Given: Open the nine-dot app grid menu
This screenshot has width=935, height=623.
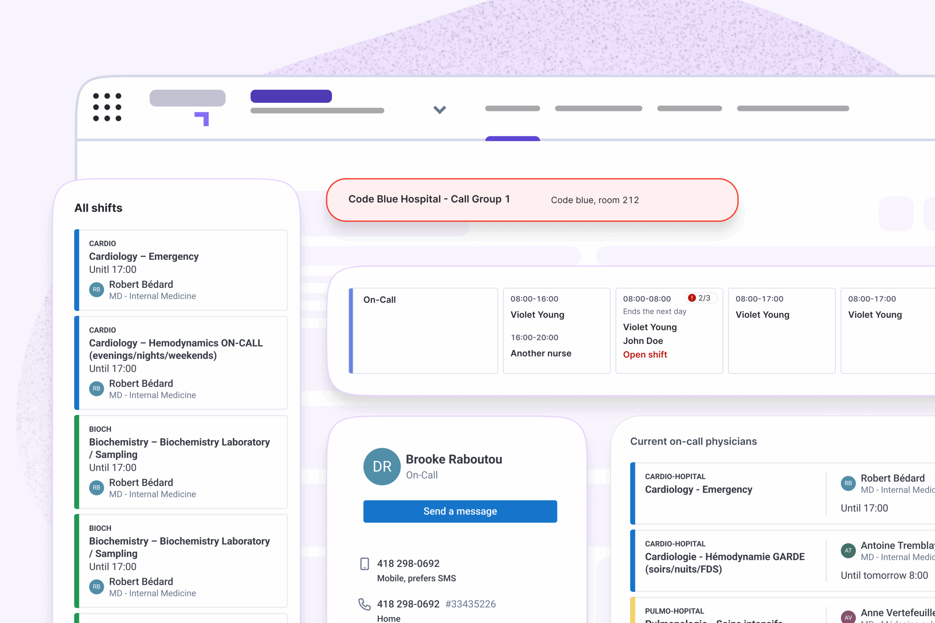Looking at the screenshot, I should click(107, 107).
